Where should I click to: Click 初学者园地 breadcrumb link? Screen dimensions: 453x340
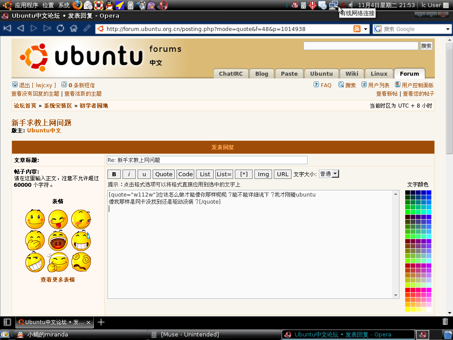point(94,106)
